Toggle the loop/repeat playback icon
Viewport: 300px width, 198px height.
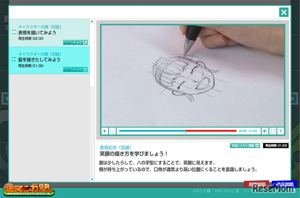(112, 131)
